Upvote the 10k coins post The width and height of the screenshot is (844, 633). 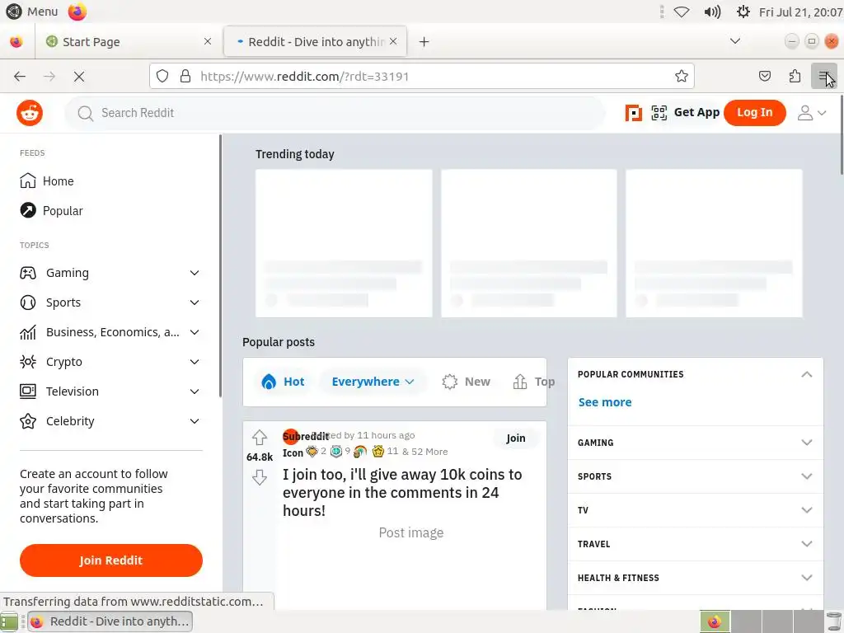pos(260,437)
